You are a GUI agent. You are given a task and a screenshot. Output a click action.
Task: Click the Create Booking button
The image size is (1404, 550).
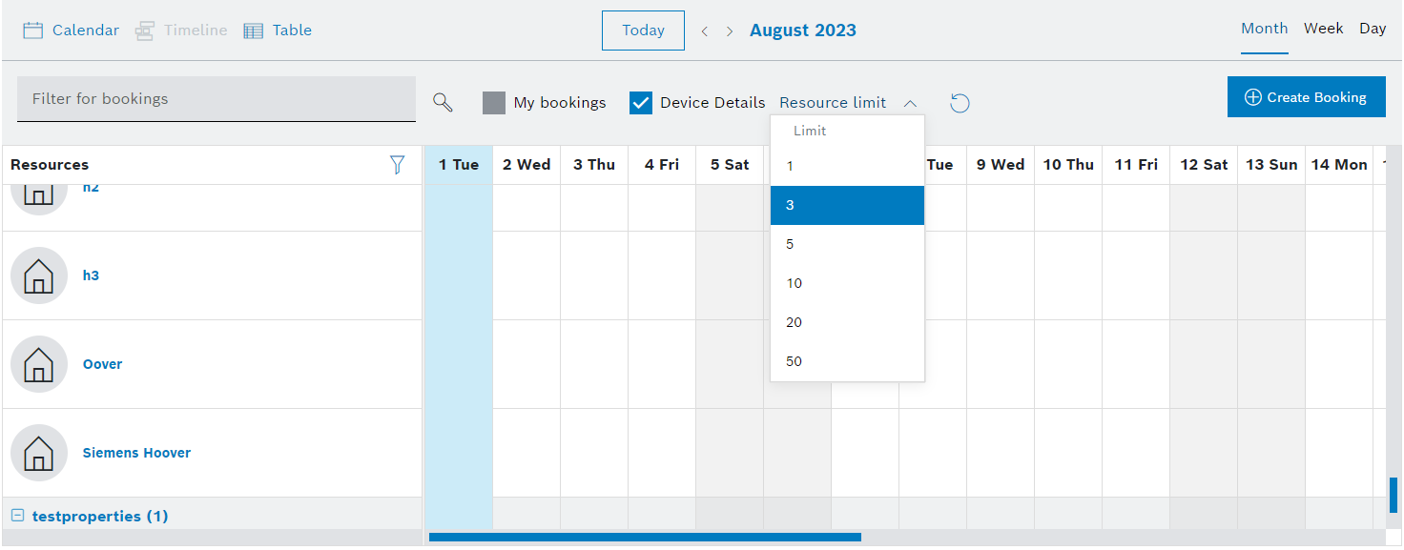tap(1306, 97)
